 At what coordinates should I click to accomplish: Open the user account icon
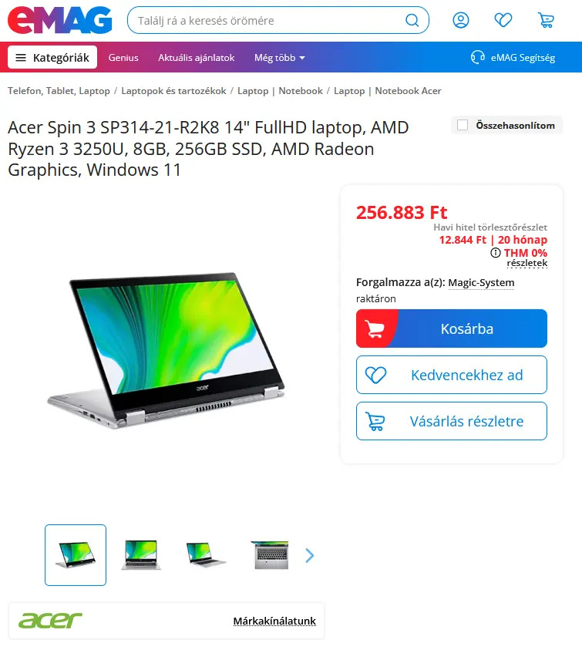click(460, 20)
